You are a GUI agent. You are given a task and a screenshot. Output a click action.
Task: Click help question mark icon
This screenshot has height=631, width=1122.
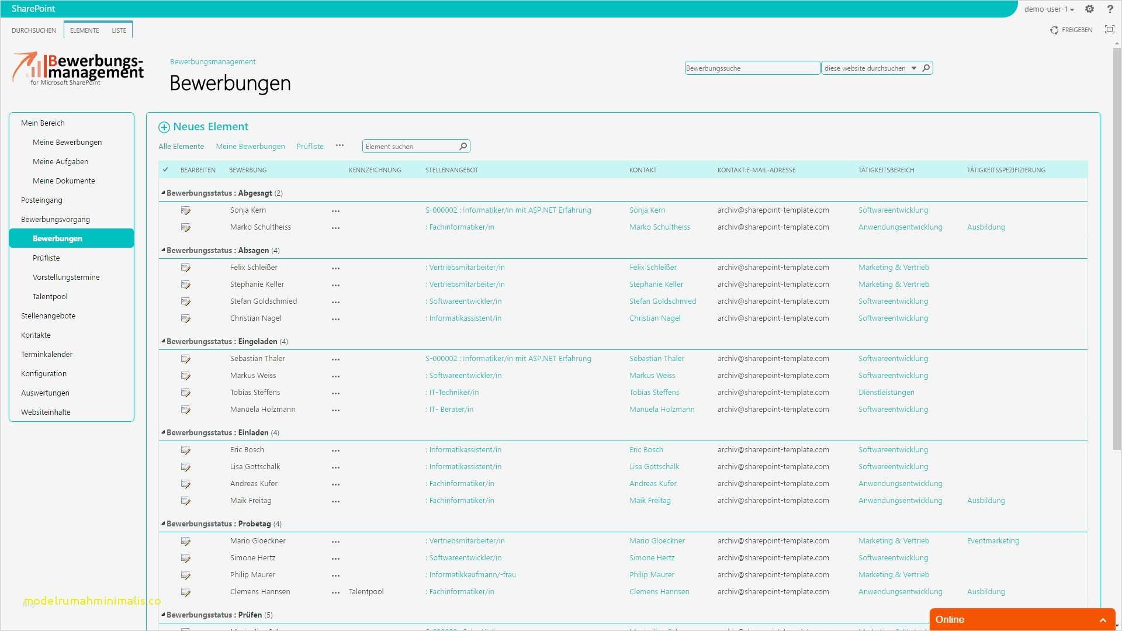(1110, 9)
